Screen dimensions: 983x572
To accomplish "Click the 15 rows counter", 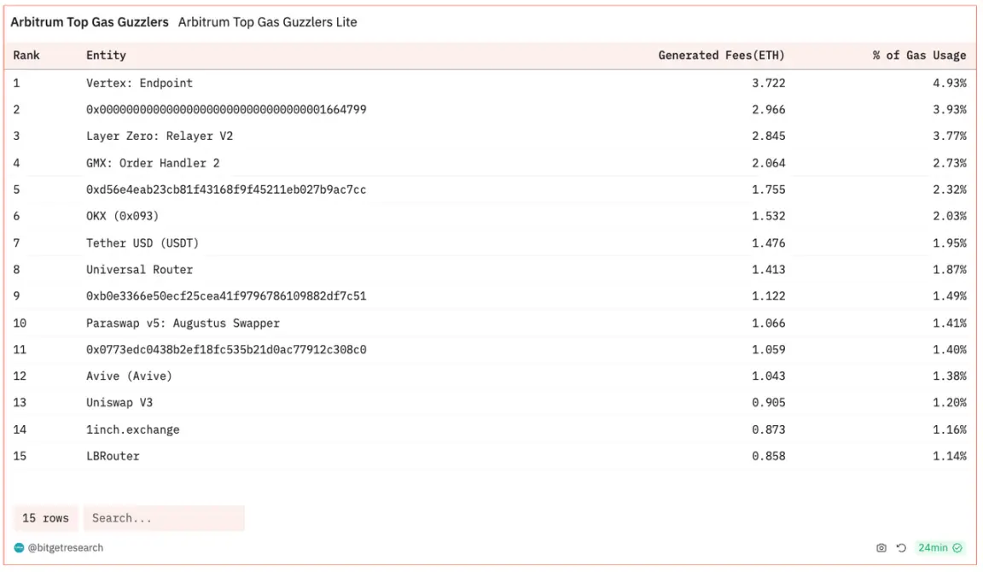I will point(45,518).
